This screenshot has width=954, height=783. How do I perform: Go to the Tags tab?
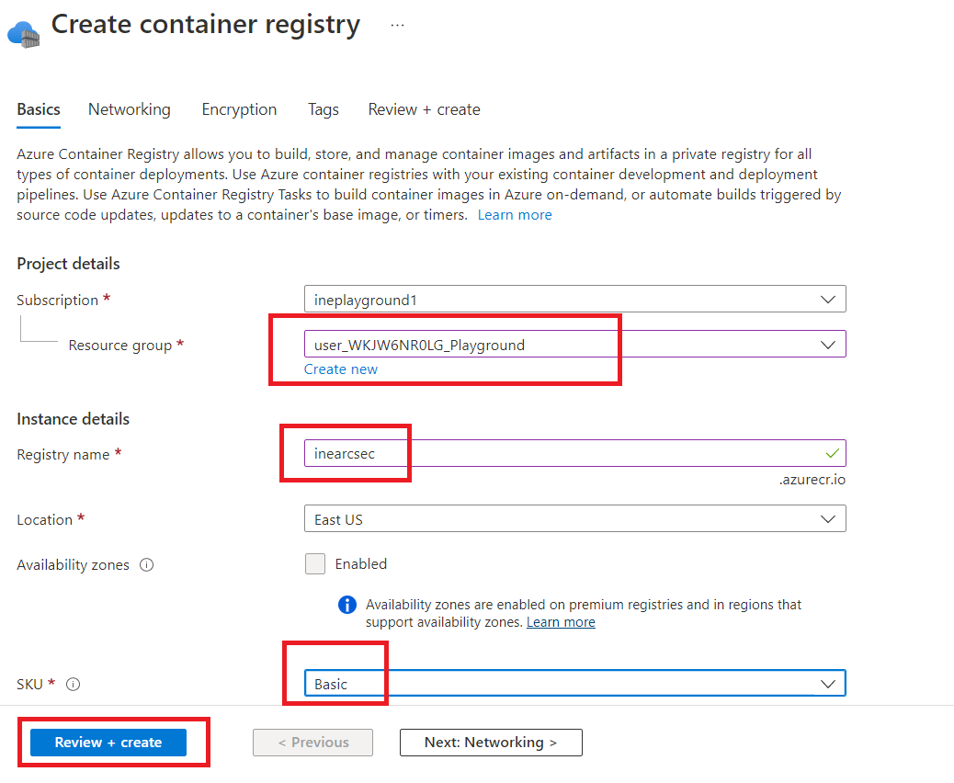(x=323, y=109)
